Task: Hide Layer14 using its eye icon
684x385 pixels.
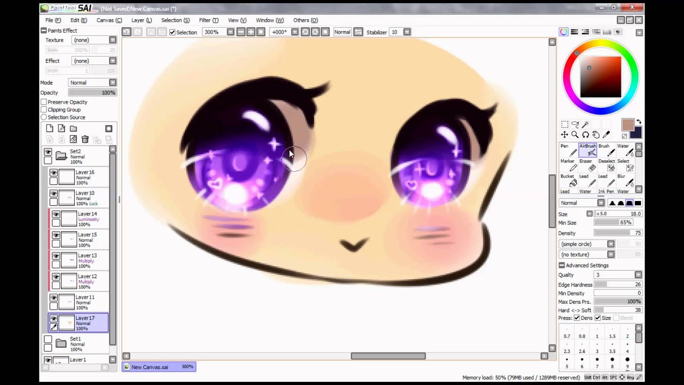Action: point(56,214)
